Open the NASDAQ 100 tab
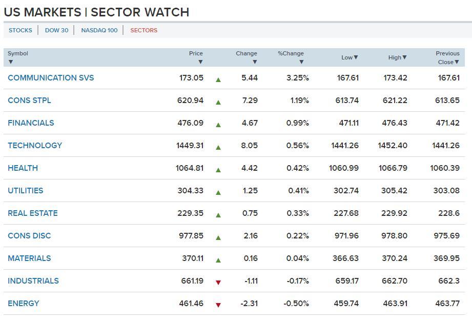The height and width of the screenshot is (321, 472). 99,30
